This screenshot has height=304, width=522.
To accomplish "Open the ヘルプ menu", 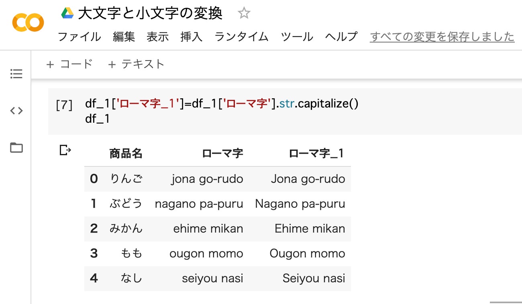I will coord(341,37).
